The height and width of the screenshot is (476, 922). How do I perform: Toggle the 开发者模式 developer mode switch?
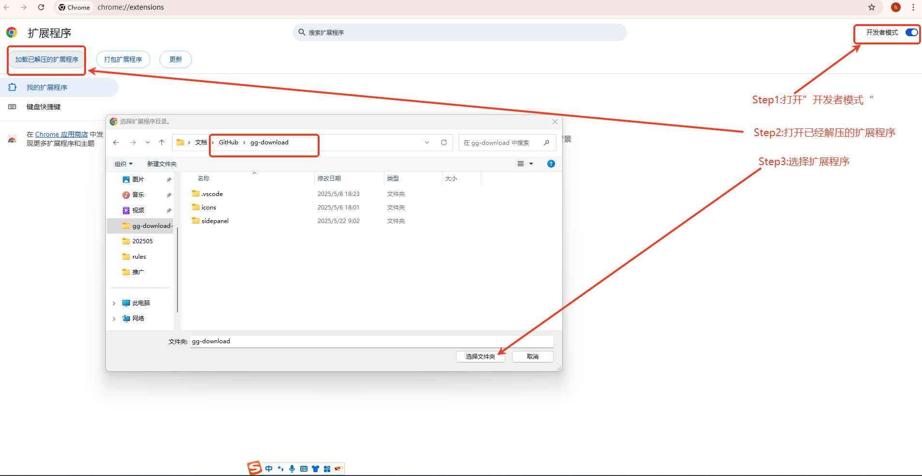point(911,32)
